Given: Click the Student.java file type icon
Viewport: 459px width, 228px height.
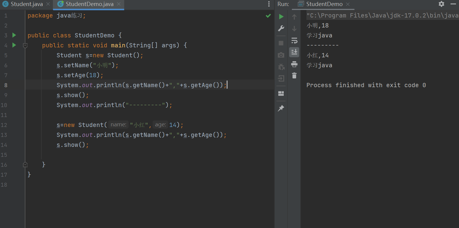Looking at the screenshot, I should 6,4.
